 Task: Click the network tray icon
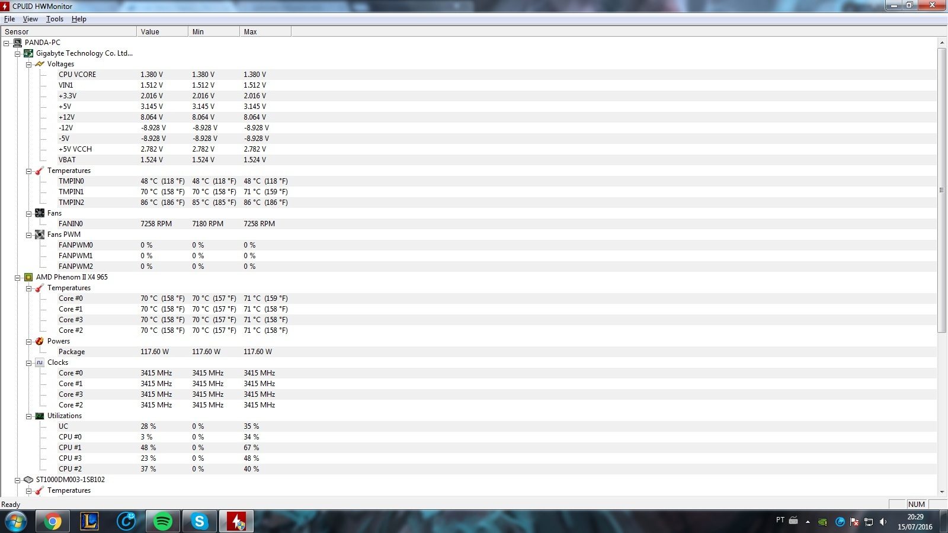[x=869, y=522]
